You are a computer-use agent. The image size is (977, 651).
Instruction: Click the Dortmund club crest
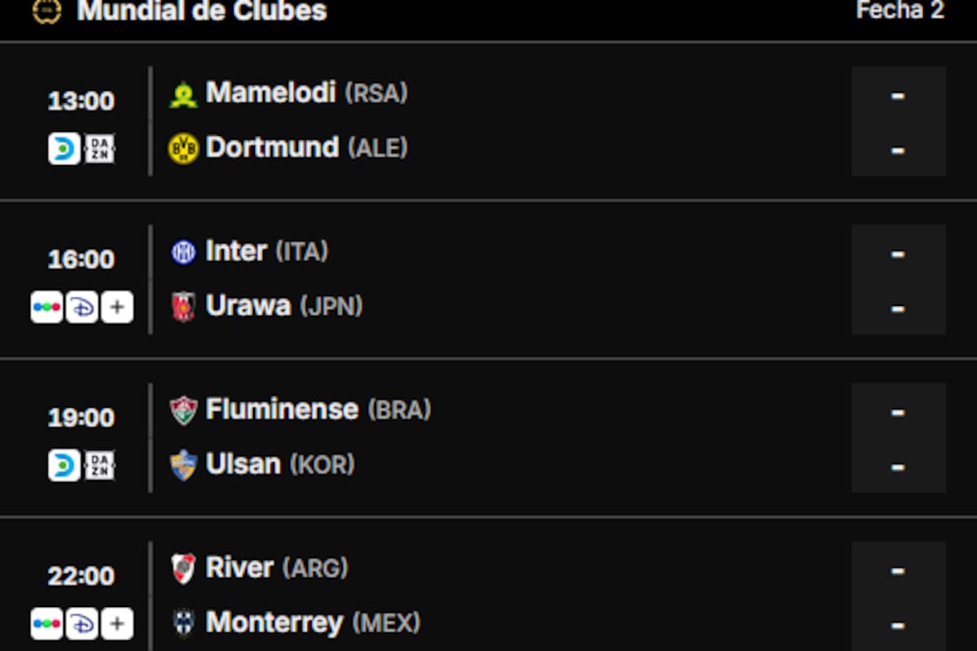184,147
